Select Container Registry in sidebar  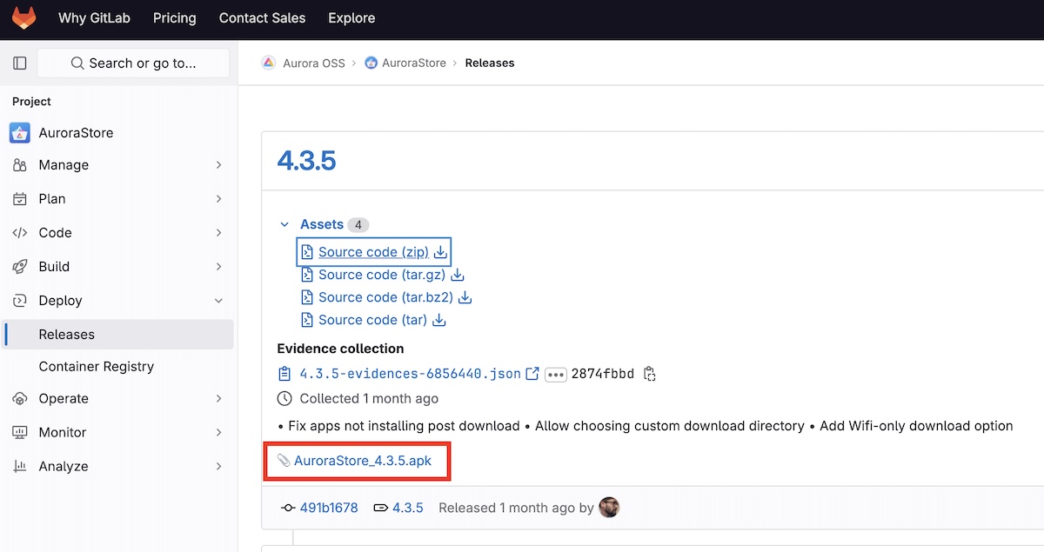[97, 367]
